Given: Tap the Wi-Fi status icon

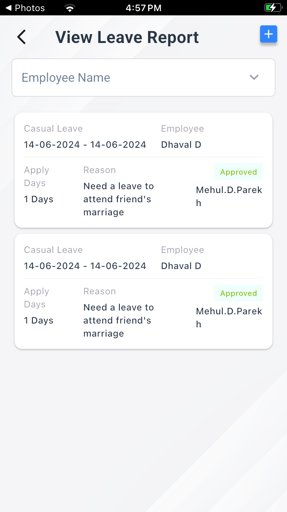Looking at the screenshot, I should click(70, 8).
